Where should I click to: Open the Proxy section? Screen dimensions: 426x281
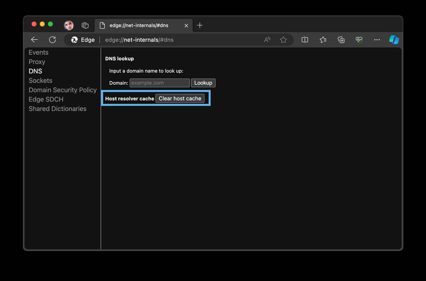click(37, 62)
